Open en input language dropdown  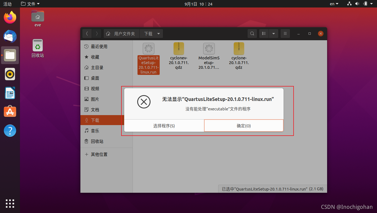pyautogui.click(x=334, y=4)
